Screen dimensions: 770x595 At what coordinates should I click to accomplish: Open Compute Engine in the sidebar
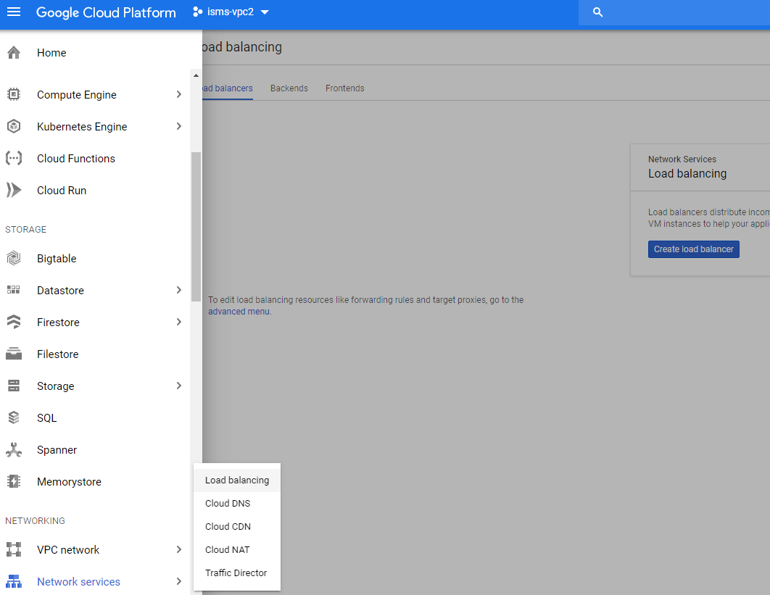[x=77, y=94]
